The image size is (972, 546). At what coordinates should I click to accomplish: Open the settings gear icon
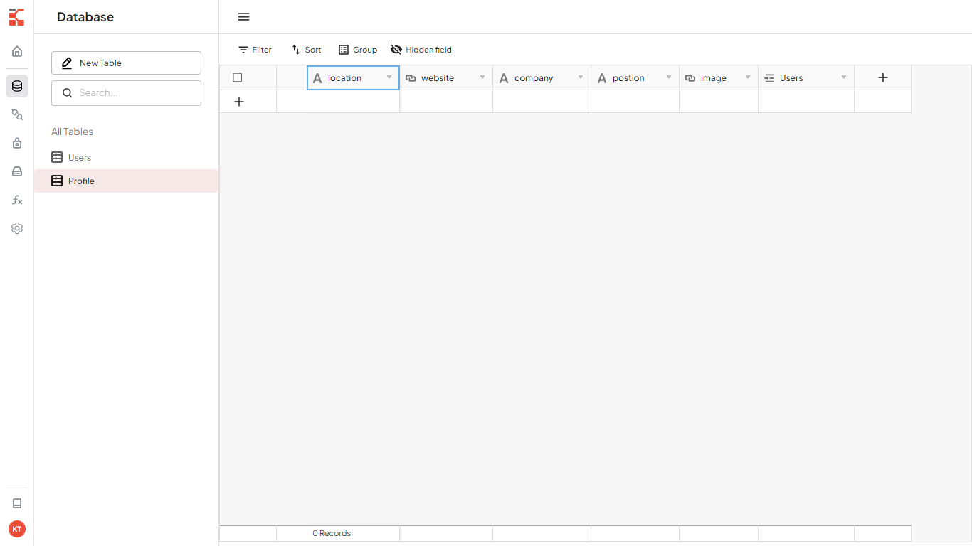[x=17, y=228]
